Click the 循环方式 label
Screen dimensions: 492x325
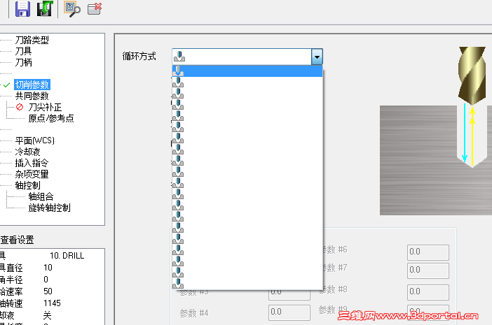(139, 57)
